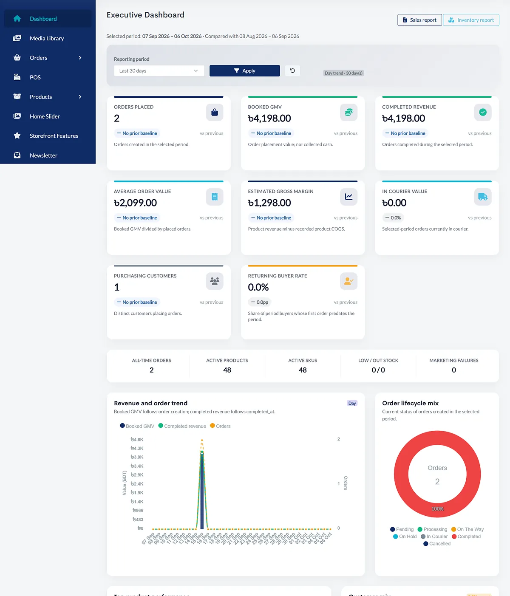510x596 pixels.
Task: Apply the reporting period filter
Action: point(245,71)
